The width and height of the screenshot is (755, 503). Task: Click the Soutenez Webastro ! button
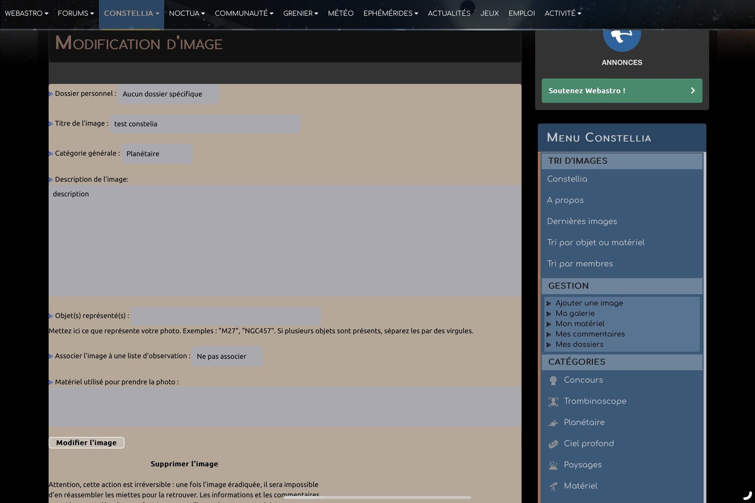(622, 91)
